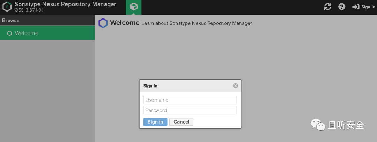377x142 pixels.
Task: Click the Welcome heading text
Action: 125,23
